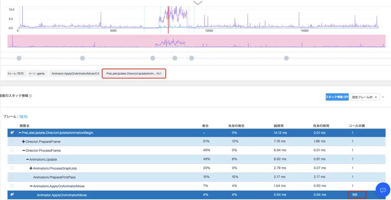Image resolution: width=391 pixels, height=200 pixels.
Task: Click 2.79 ms total time cell
Action: 279,168
